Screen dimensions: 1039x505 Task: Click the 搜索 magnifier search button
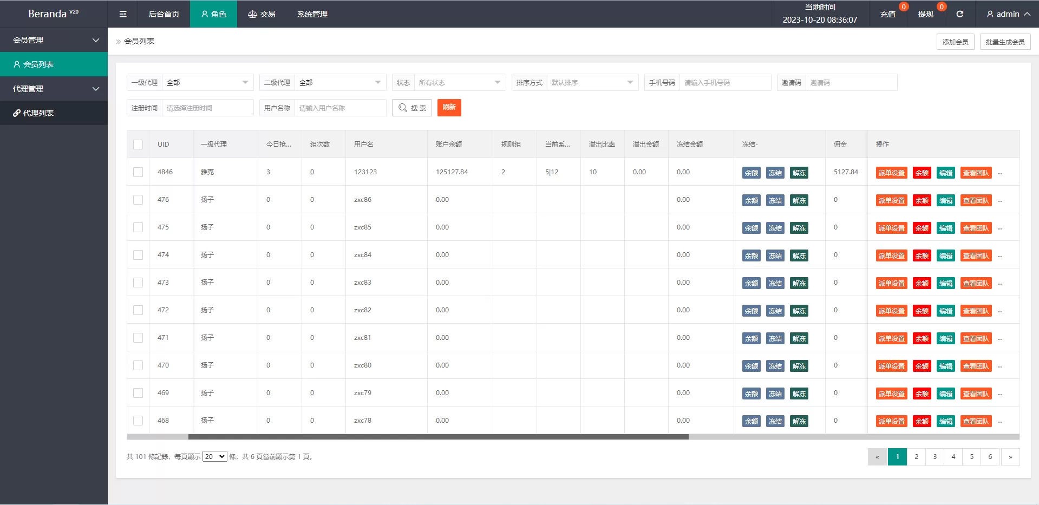(x=412, y=108)
